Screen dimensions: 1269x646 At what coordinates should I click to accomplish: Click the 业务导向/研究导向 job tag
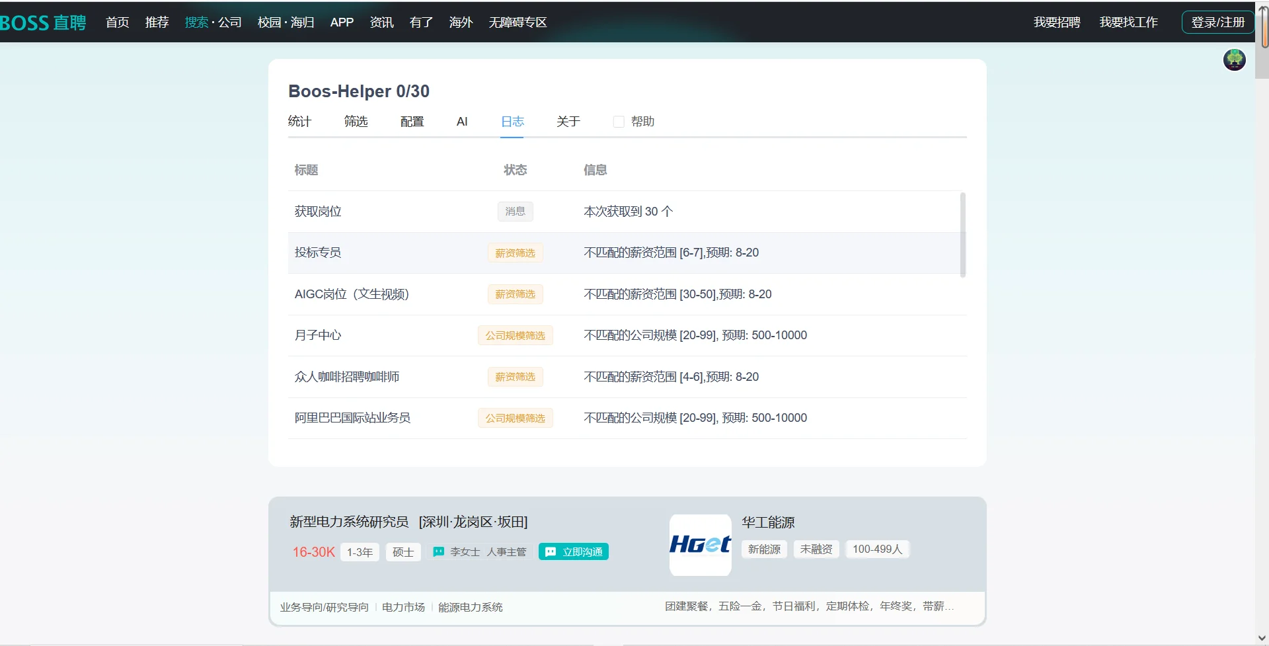[324, 607]
